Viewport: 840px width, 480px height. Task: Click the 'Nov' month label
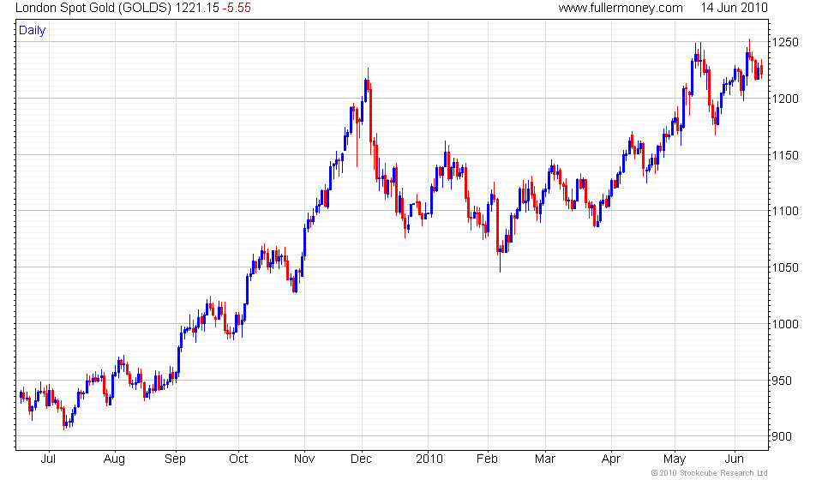[x=304, y=459]
